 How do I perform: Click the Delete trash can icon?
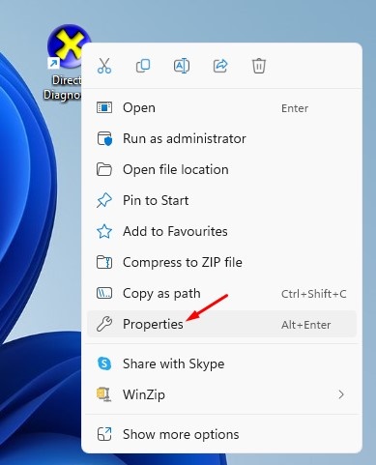click(259, 66)
